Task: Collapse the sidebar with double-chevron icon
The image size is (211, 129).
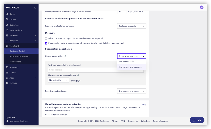Action: click(x=35, y=8)
